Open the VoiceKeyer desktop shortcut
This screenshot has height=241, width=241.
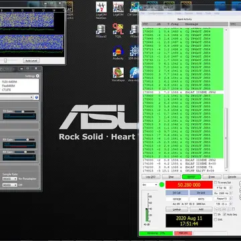click(118, 74)
